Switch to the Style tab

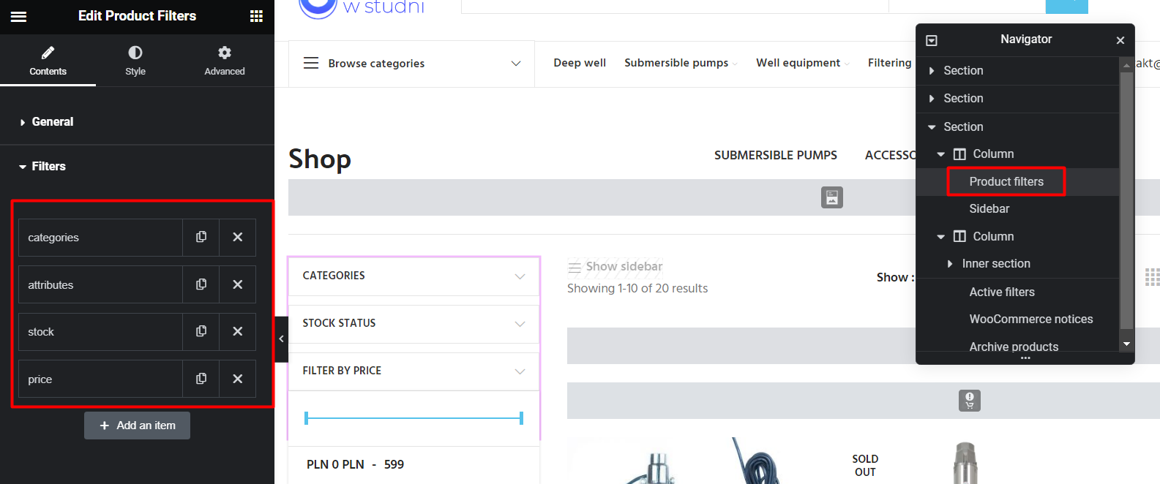[135, 61]
